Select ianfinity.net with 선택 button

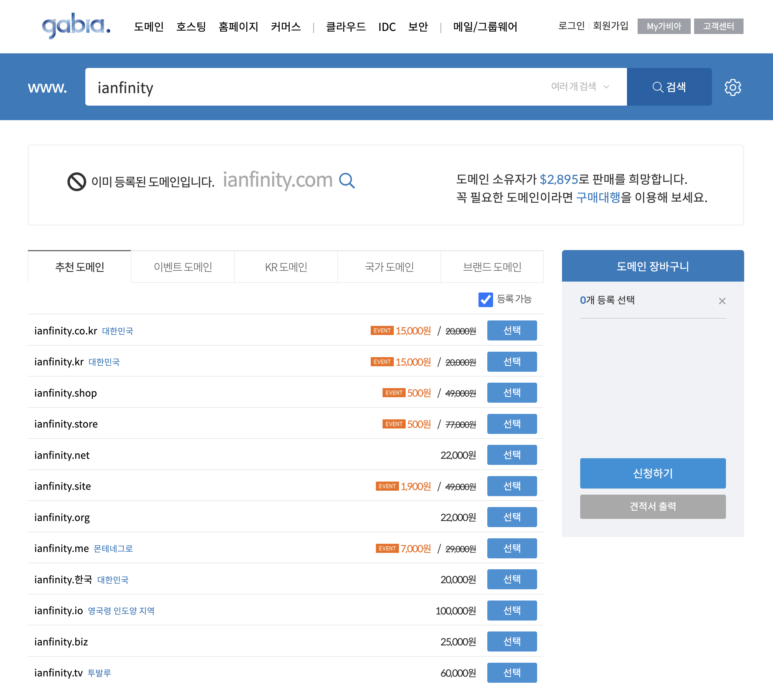(x=512, y=455)
